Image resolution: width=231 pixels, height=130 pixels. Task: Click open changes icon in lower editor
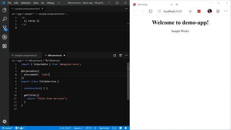115,55
